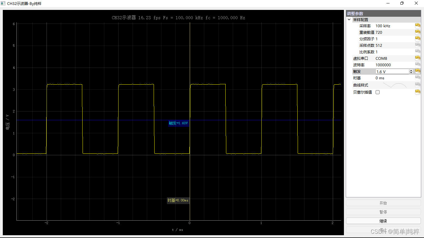The width and height of the screenshot is (424, 238).
Task: Reset the 采样率 value with its undo icon
Action: tap(417, 26)
